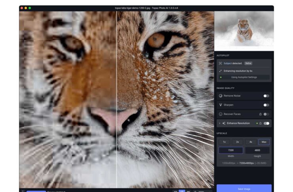Viewport: 293px width, 192px height.
Task: Click the Enhancing resolution arrows icon
Action: (x=220, y=71)
